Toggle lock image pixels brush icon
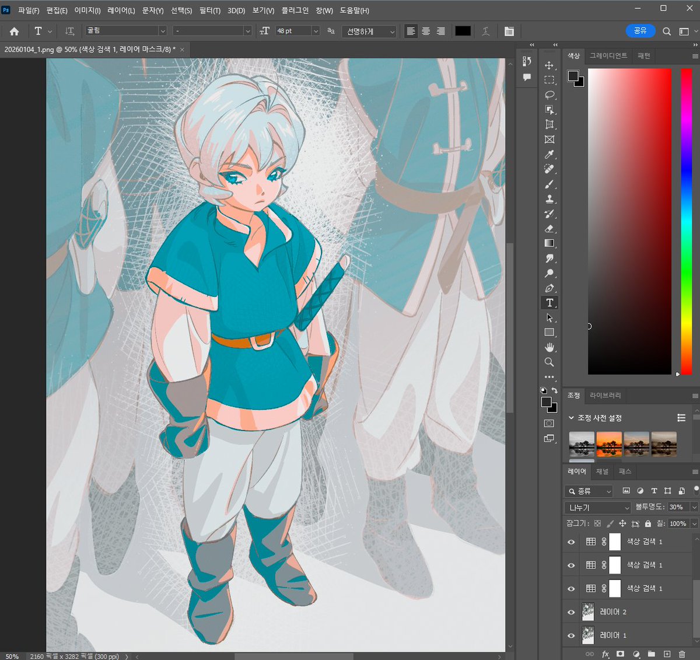This screenshot has height=660, width=700. pyautogui.click(x=610, y=523)
